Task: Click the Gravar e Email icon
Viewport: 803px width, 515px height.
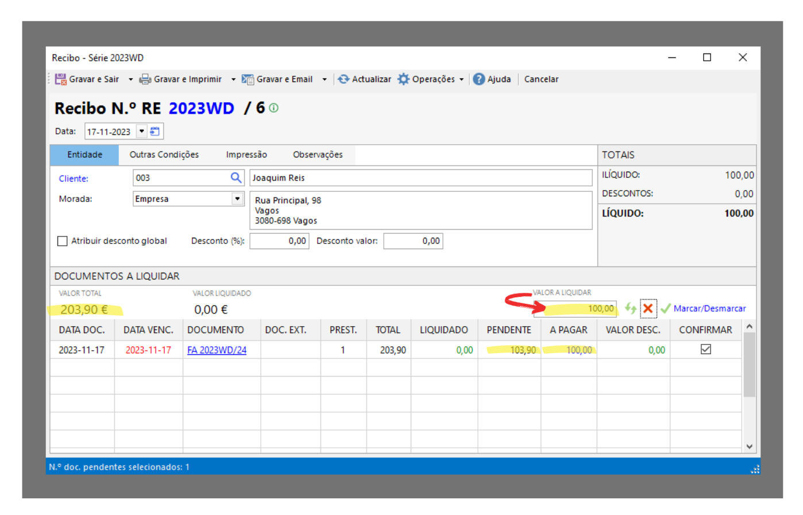Action: (x=248, y=79)
